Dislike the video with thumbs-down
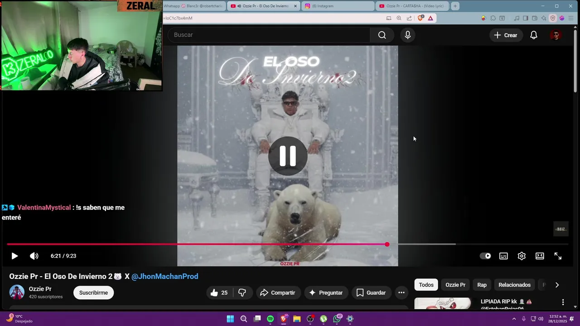580x326 pixels. tap(242, 293)
